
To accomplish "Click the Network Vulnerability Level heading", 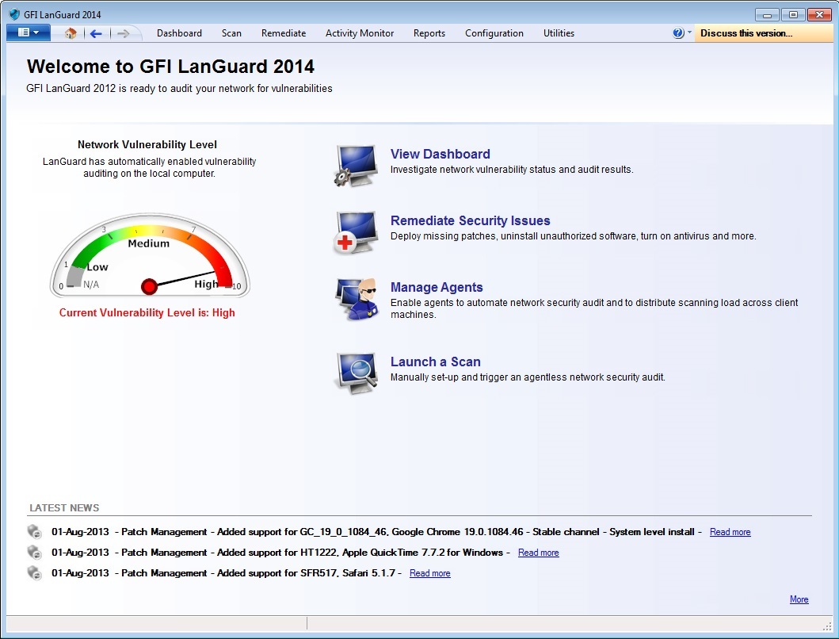I will point(147,144).
